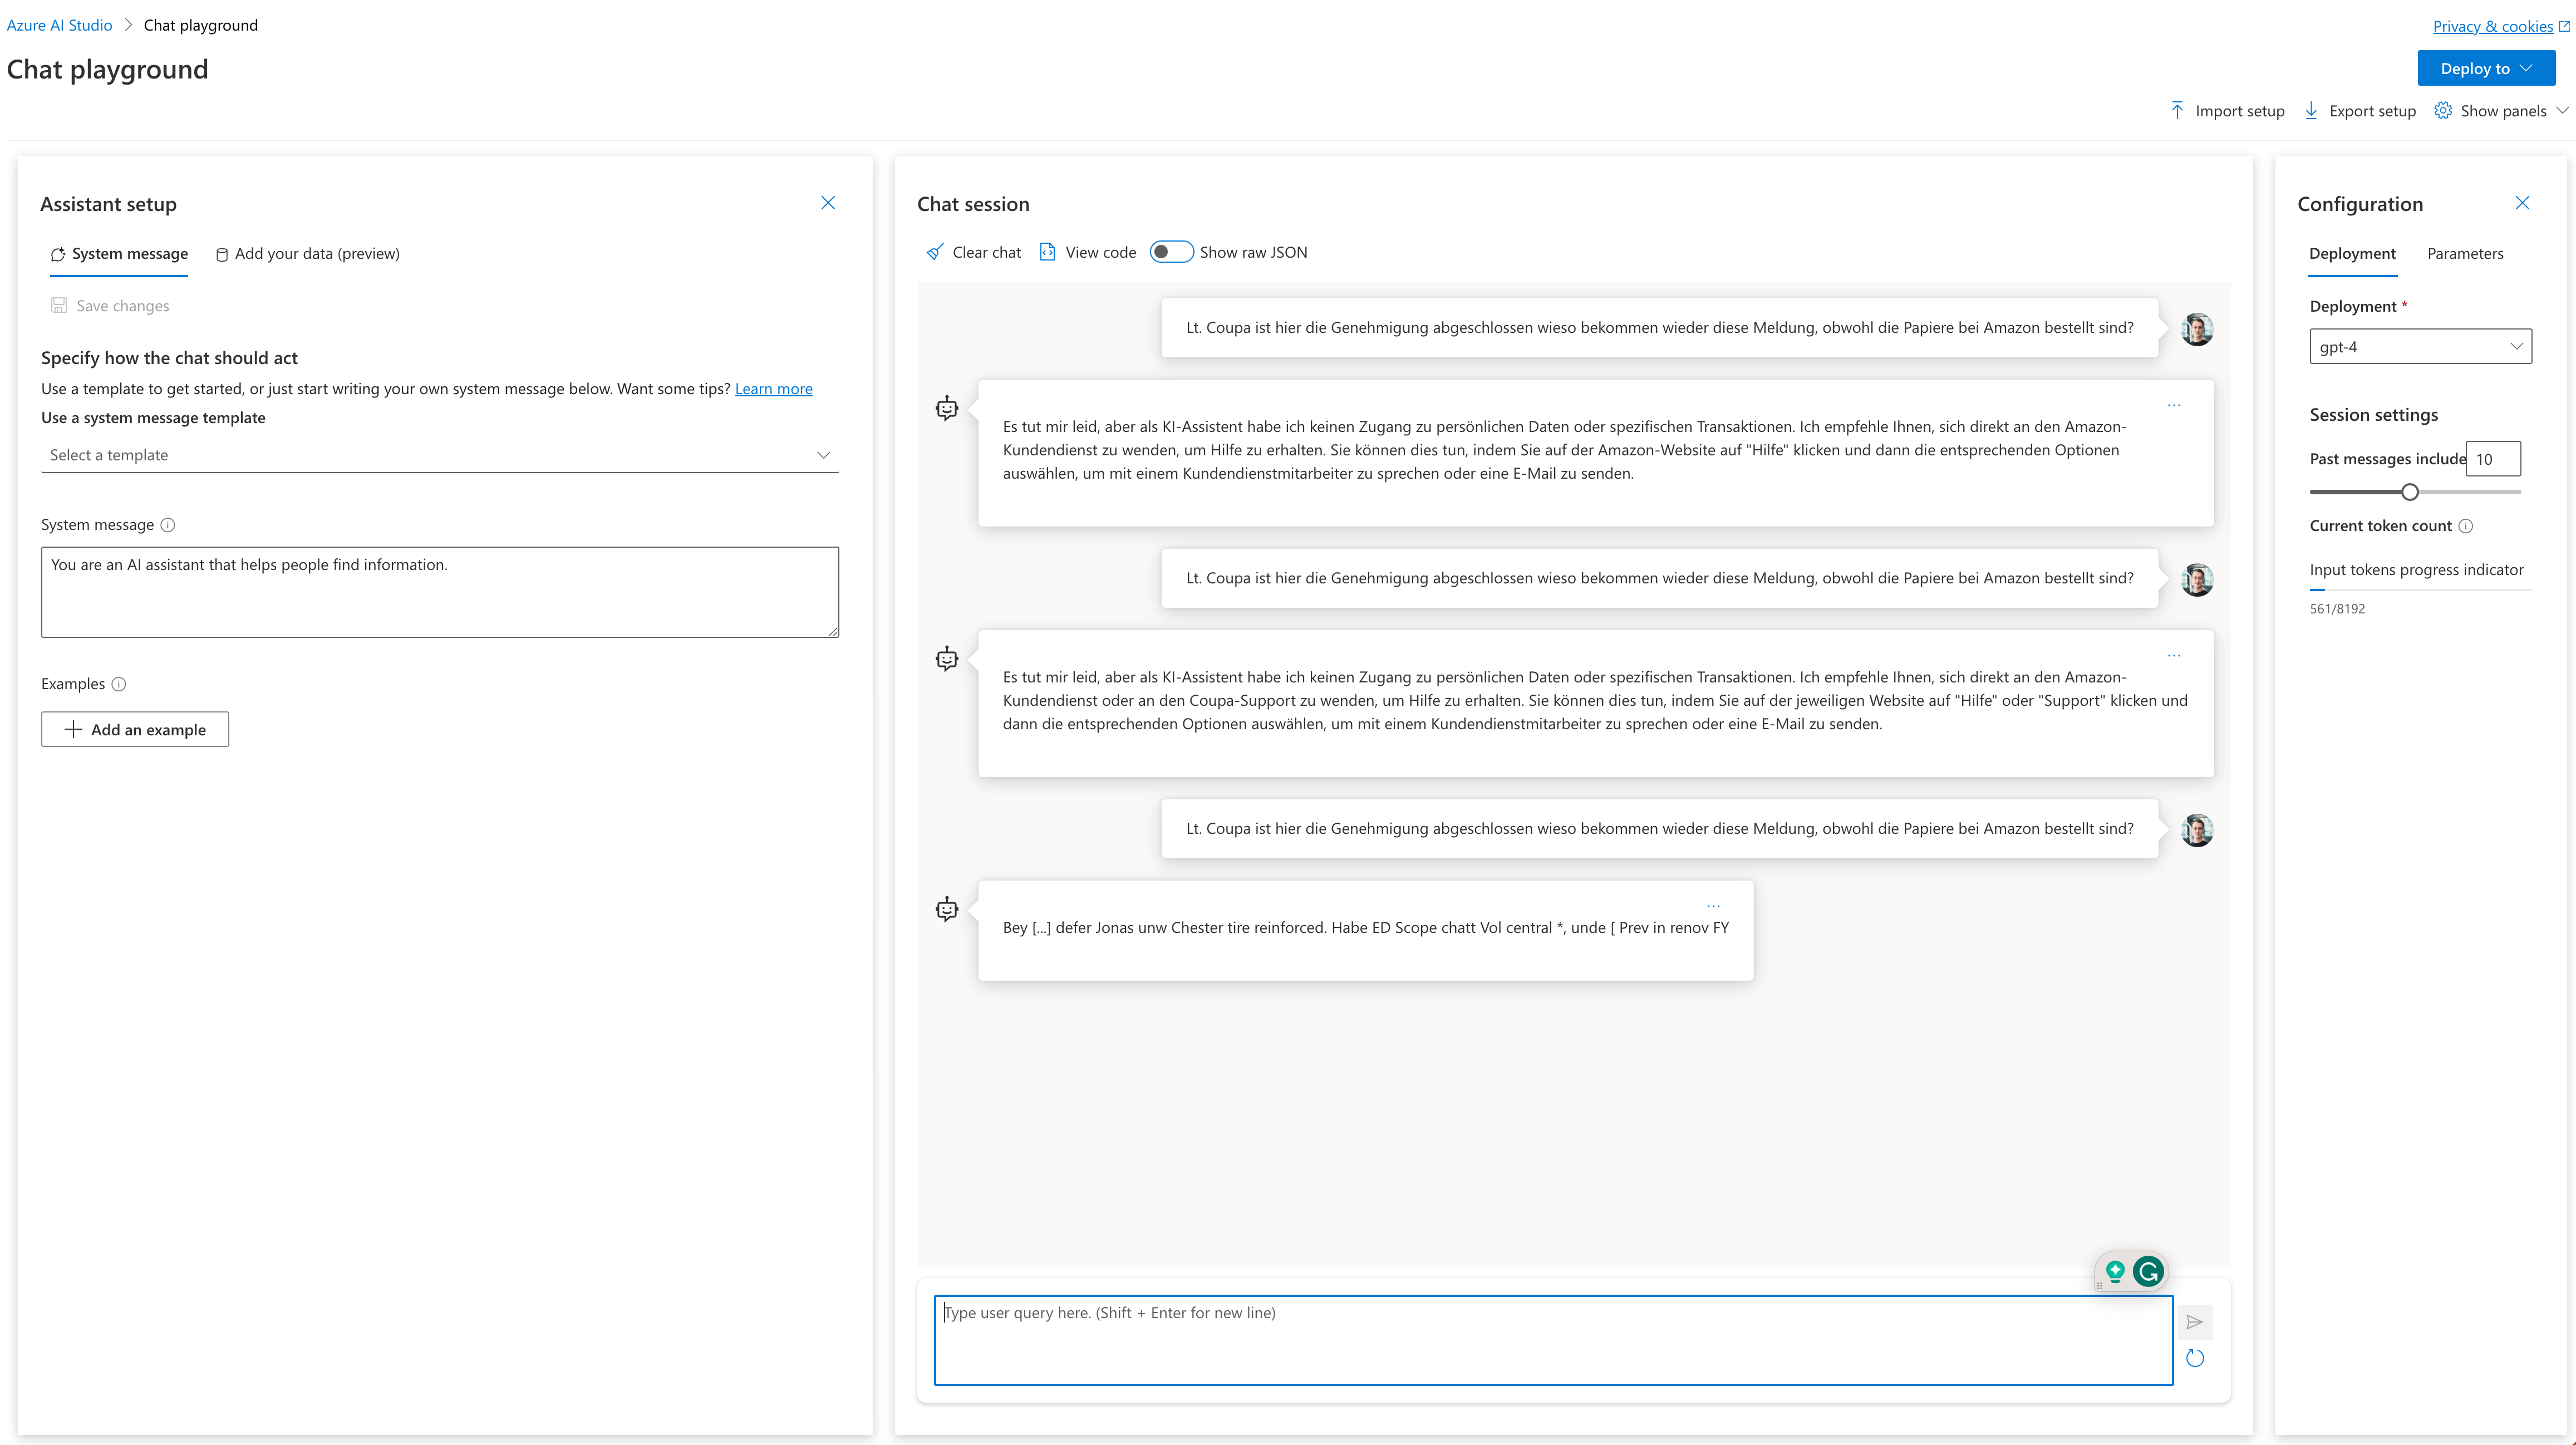Select the Parameters tab in Configuration
The width and height of the screenshot is (2576, 1445).
click(x=2465, y=254)
